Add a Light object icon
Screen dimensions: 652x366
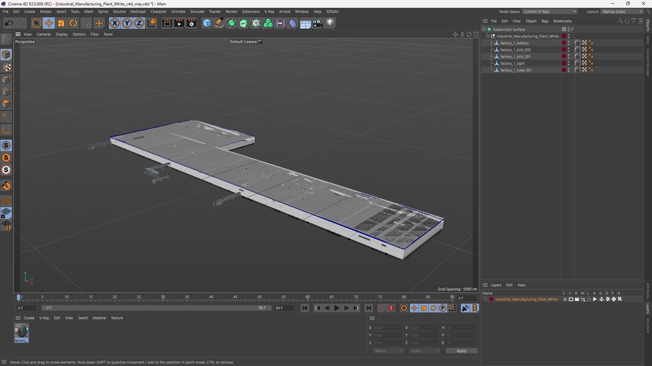coord(330,23)
